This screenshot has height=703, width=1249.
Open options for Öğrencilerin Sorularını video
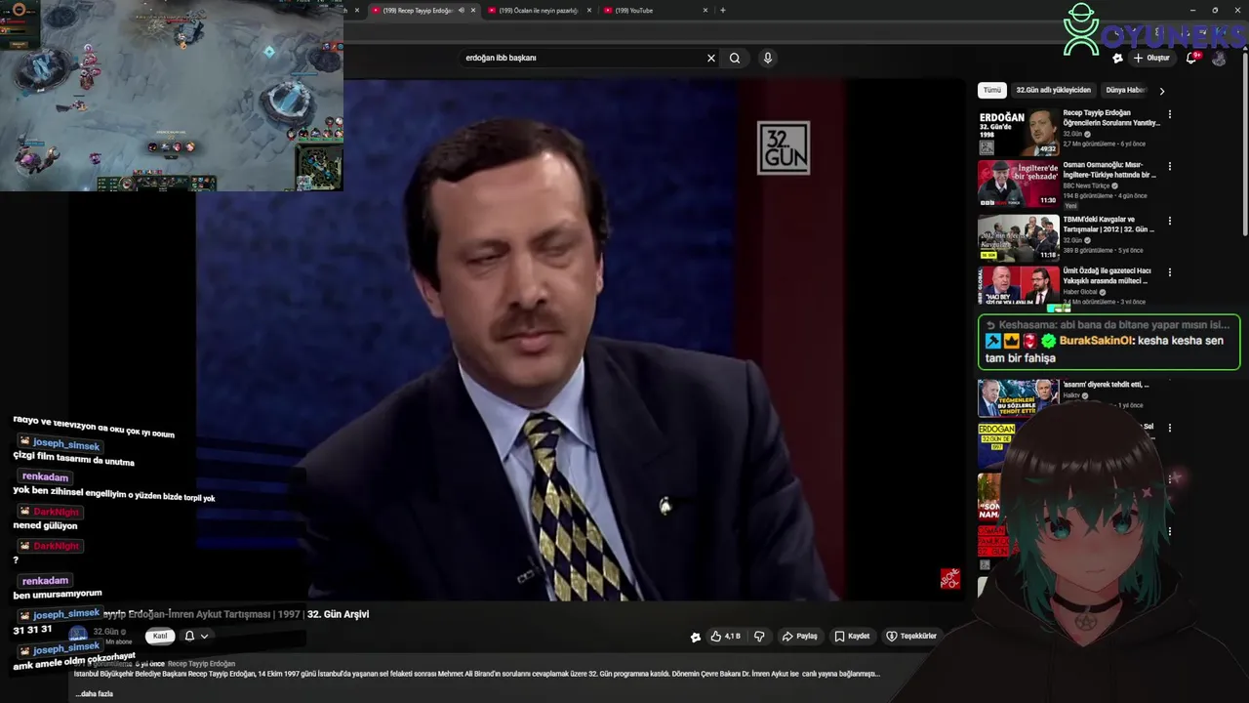point(1169,114)
